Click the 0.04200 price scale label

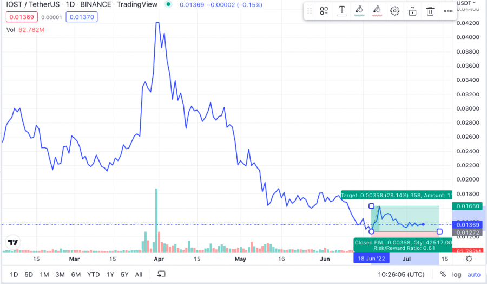[x=468, y=23]
